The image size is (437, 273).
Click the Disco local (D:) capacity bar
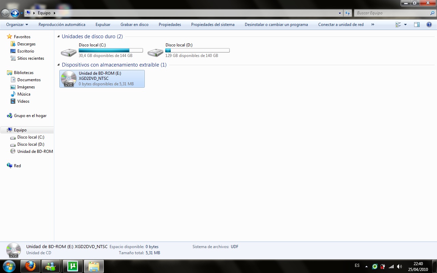[x=197, y=51]
